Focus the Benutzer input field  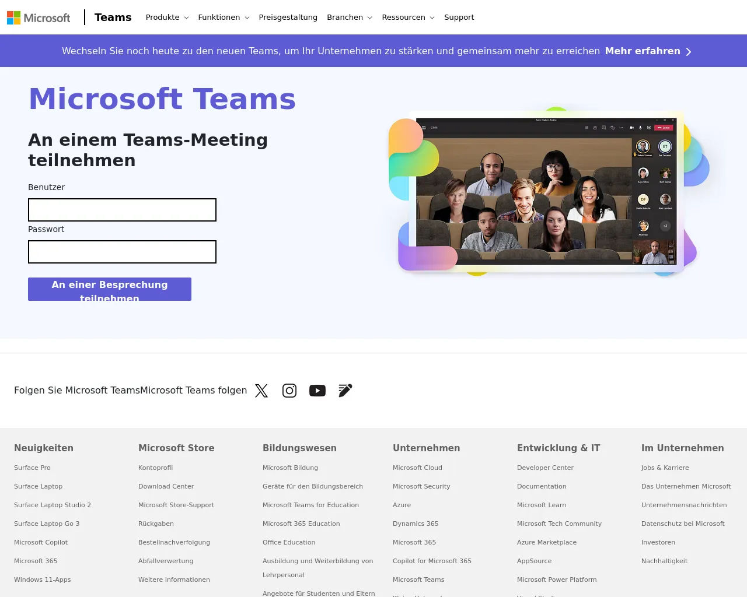click(122, 210)
